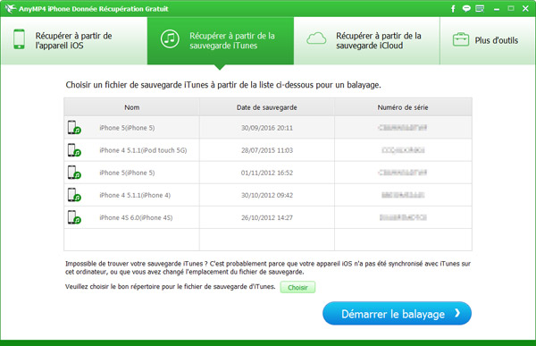Click date 26/10/2012 14:27
The image size is (536, 346).
tap(267, 217)
